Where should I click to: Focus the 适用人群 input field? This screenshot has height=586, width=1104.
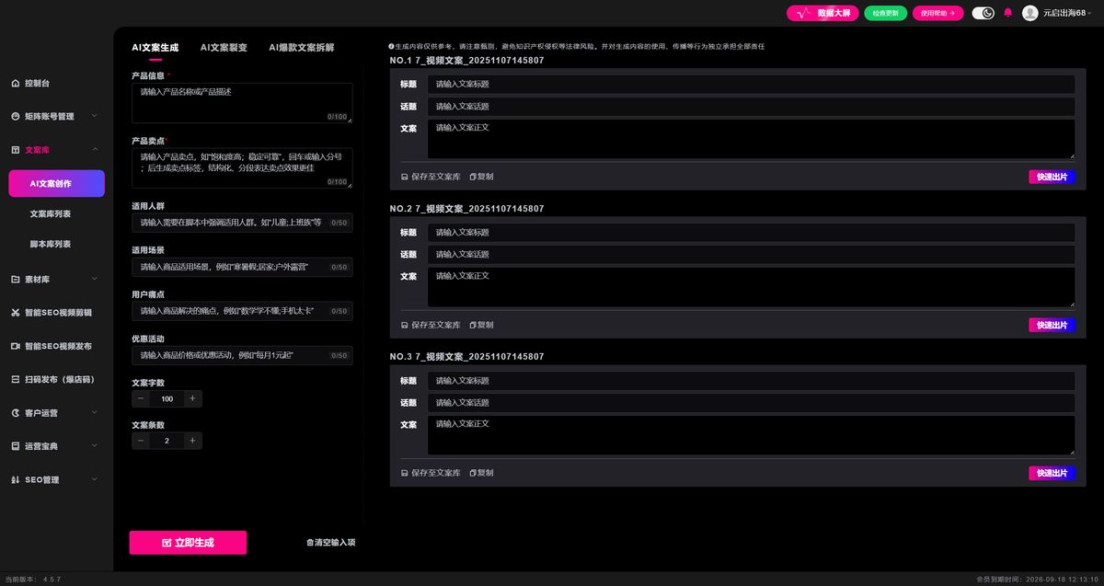242,223
